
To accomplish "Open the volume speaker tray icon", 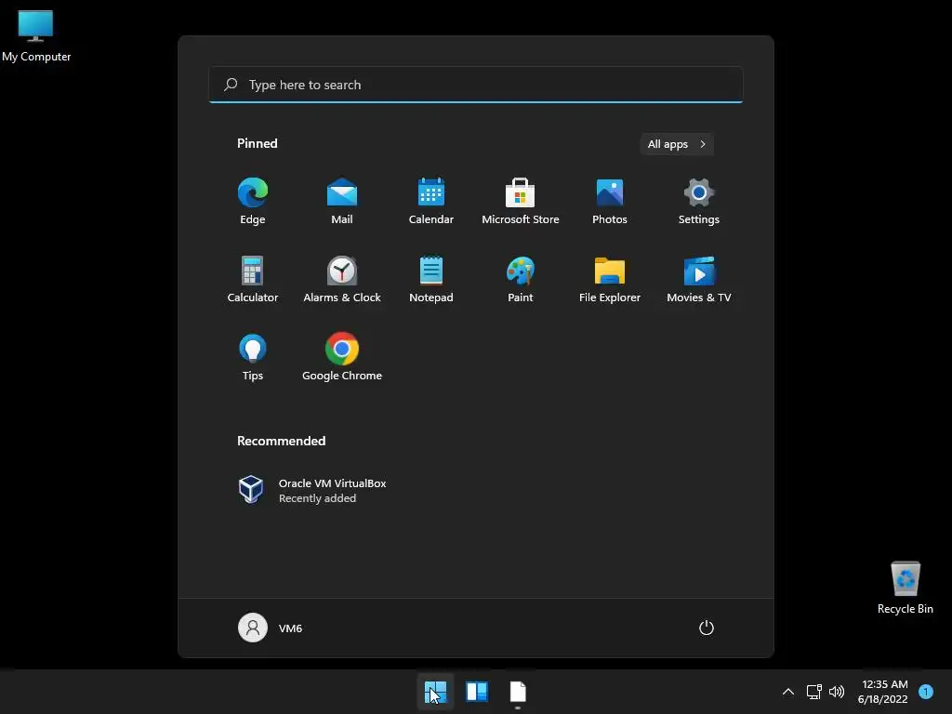I will 837,692.
